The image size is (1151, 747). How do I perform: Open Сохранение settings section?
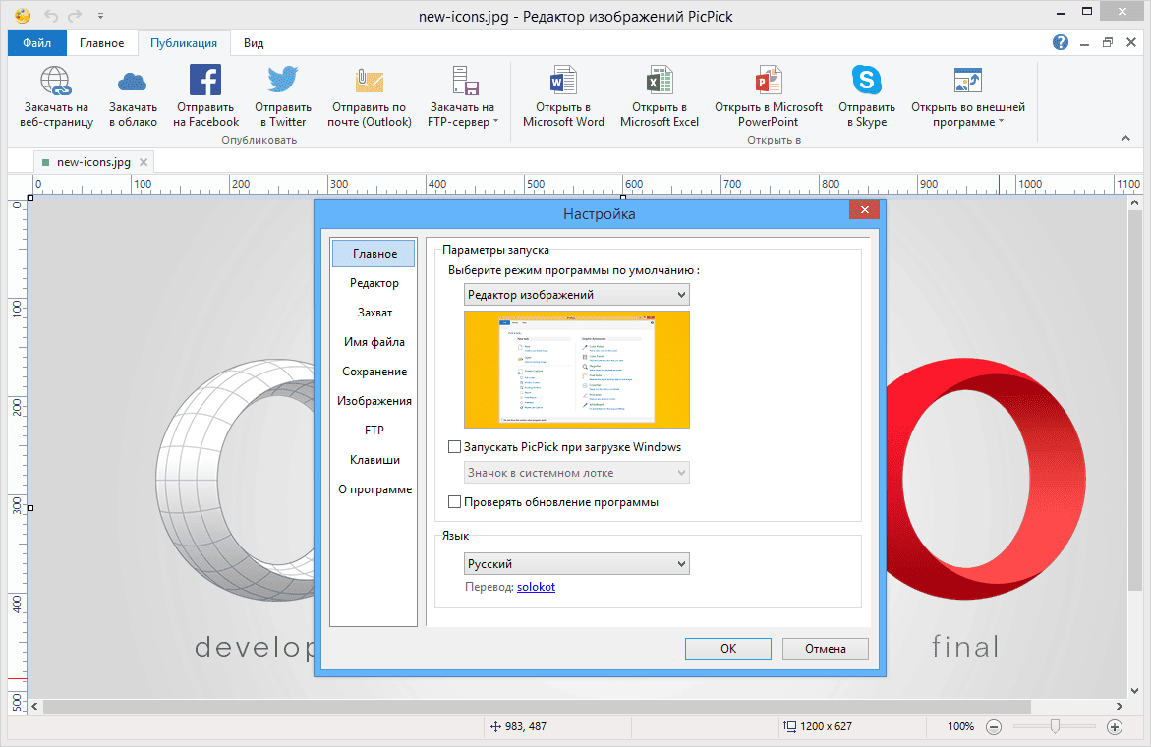click(374, 372)
